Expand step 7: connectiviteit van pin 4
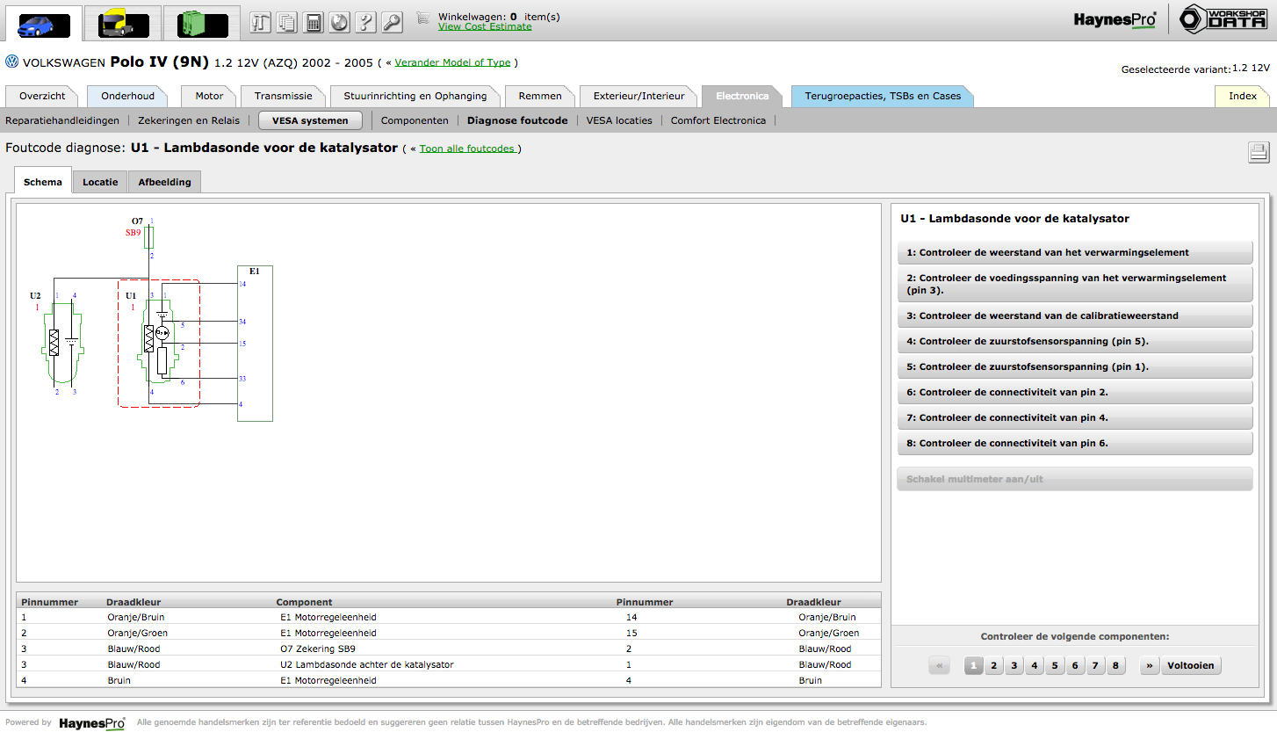This screenshot has width=1277, height=732. (x=1074, y=418)
